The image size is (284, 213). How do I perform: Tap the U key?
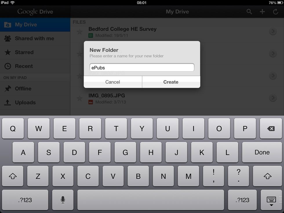(168, 129)
